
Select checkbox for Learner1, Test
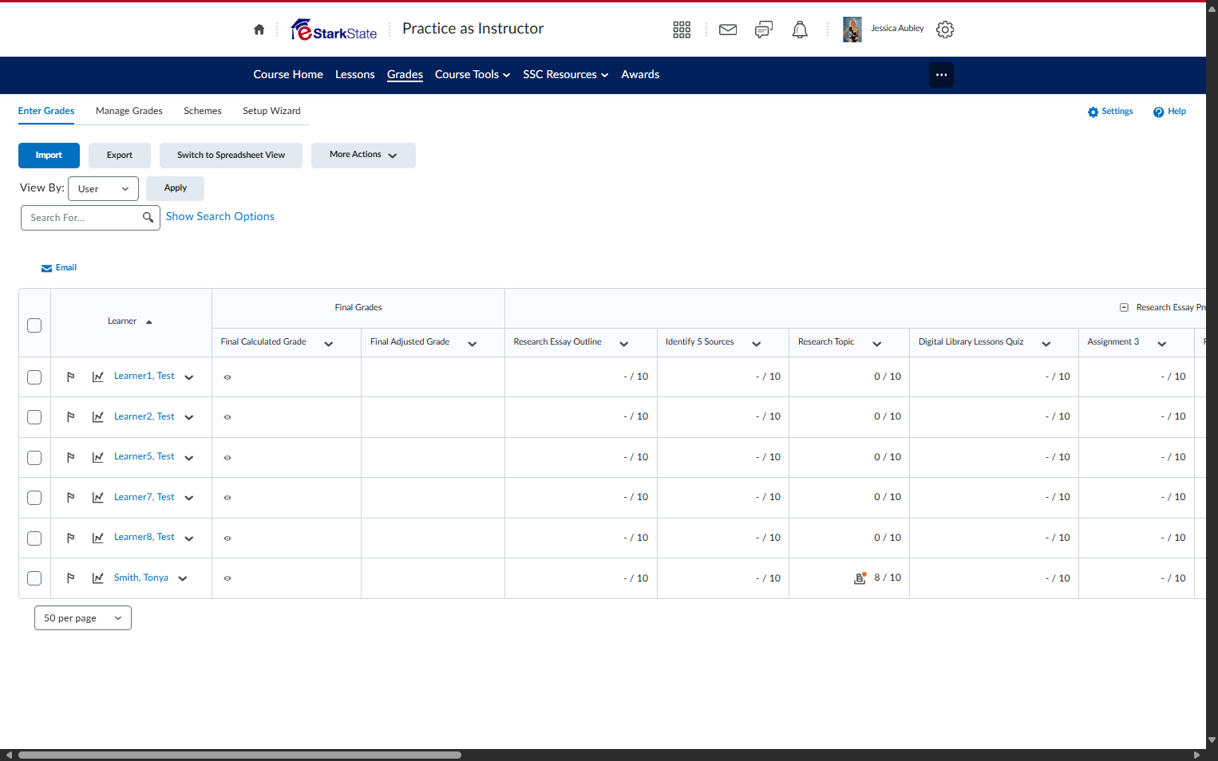pyautogui.click(x=34, y=377)
